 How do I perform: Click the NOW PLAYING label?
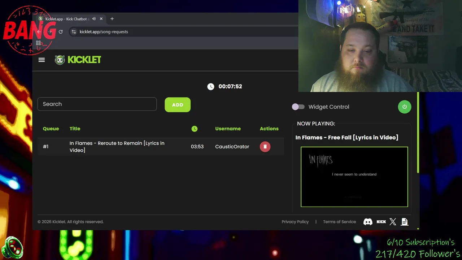[x=316, y=123]
